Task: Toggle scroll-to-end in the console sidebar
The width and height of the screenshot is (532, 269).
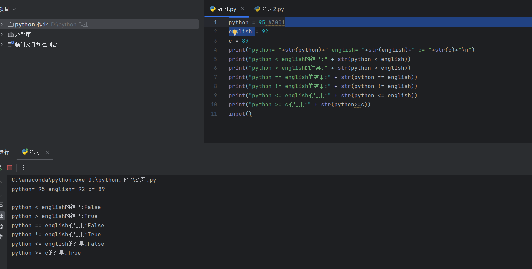Action: coord(2,216)
